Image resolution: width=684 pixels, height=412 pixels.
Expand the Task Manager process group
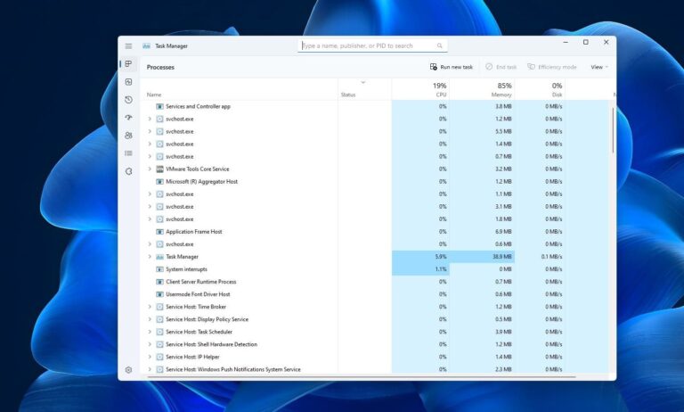(150, 256)
